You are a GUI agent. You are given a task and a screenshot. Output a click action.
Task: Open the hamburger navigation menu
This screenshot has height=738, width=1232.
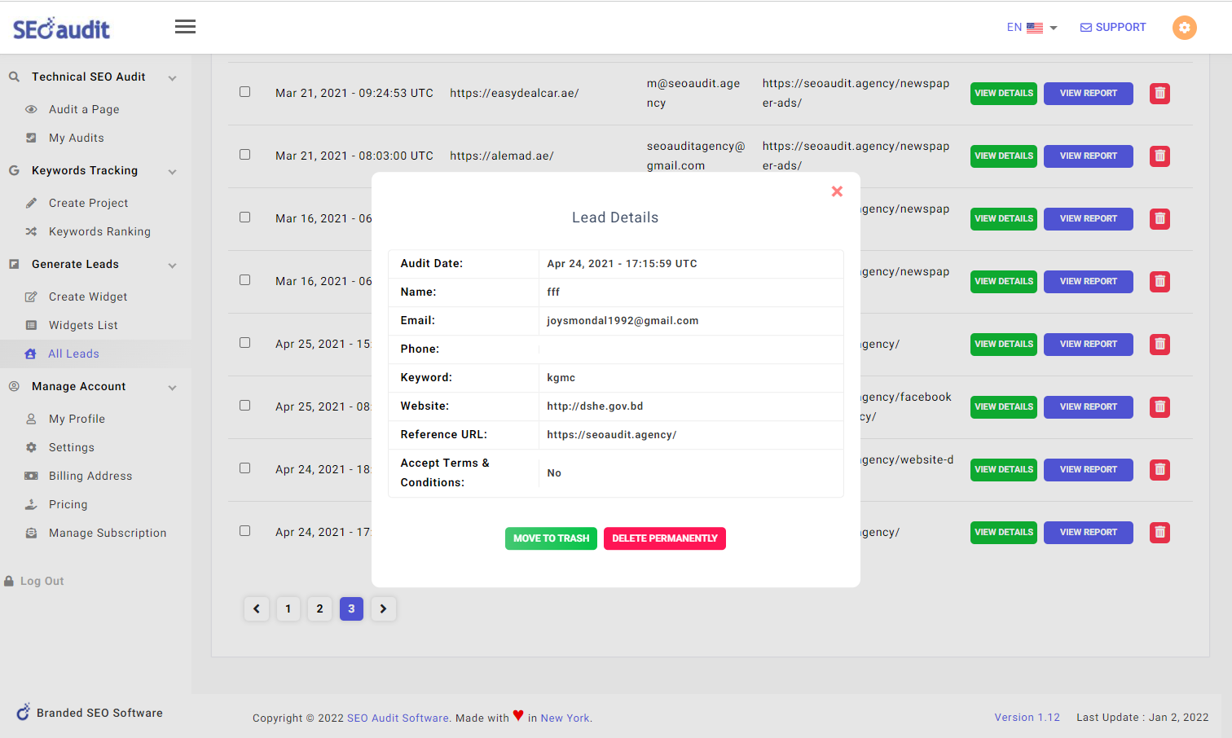(185, 26)
